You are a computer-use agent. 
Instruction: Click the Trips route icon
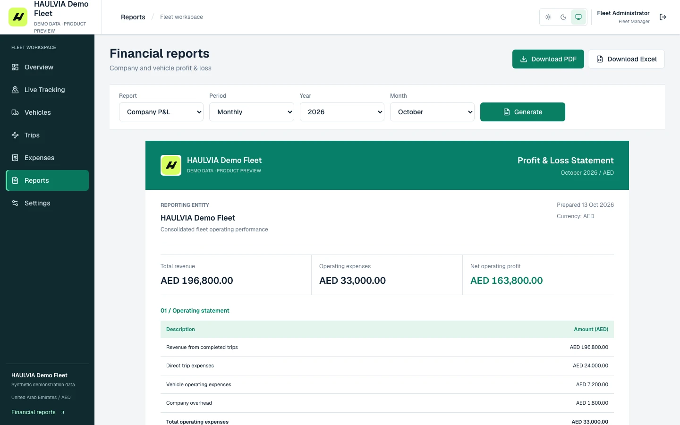click(15, 135)
